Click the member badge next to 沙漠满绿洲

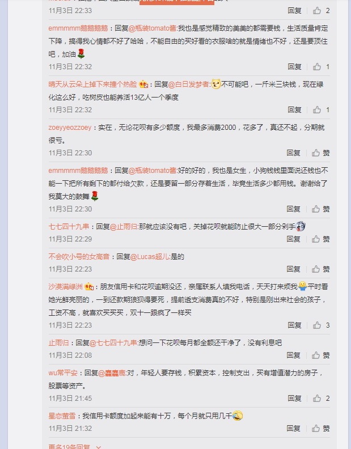tap(89, 287)
